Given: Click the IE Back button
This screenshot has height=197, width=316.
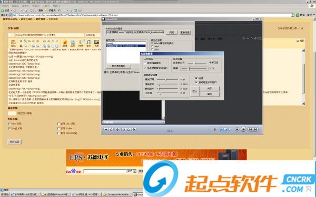Looking at the screenshot, I should pyautogui.click(x=5, y=11).
